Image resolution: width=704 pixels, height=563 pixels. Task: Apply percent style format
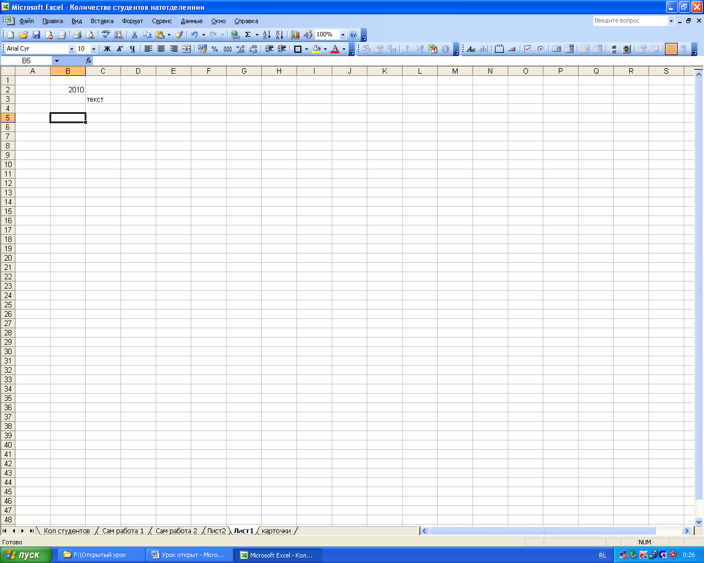[215, 49]
